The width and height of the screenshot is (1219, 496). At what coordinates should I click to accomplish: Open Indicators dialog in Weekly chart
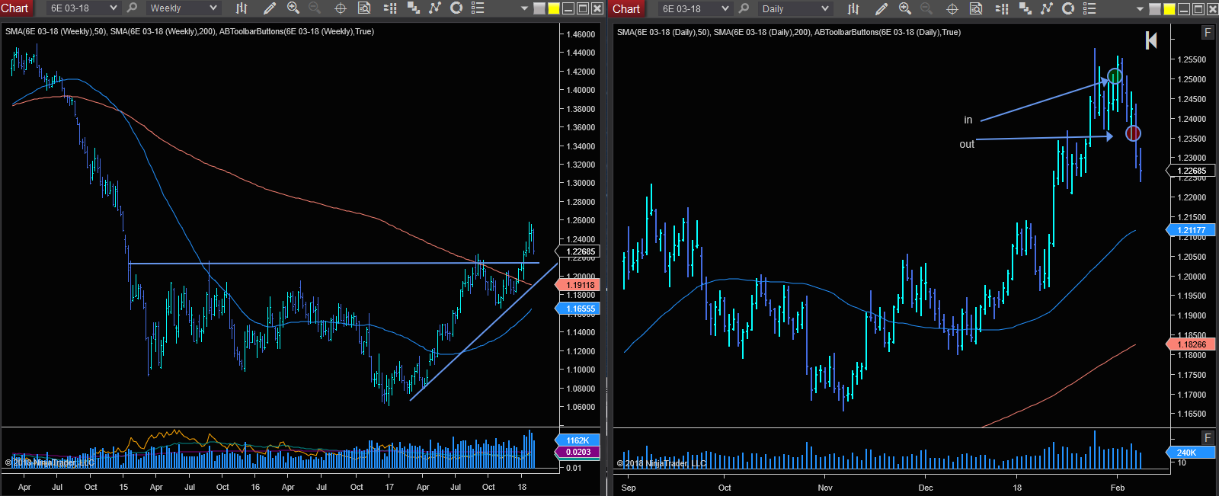tap(435, 8)
